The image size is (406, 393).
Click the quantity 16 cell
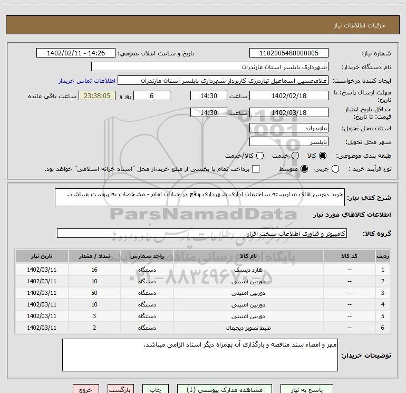94,270
